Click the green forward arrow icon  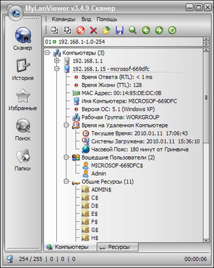tap(159, 30)
